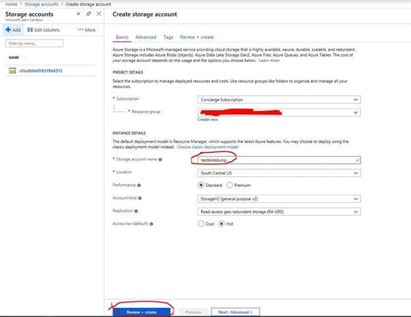Click the Filter by name field
The image size is (411, 317).
point(34,43)
